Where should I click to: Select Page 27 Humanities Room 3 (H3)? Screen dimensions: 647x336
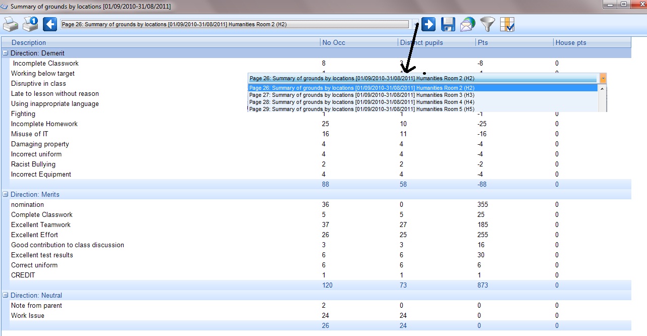click(362, 95)
